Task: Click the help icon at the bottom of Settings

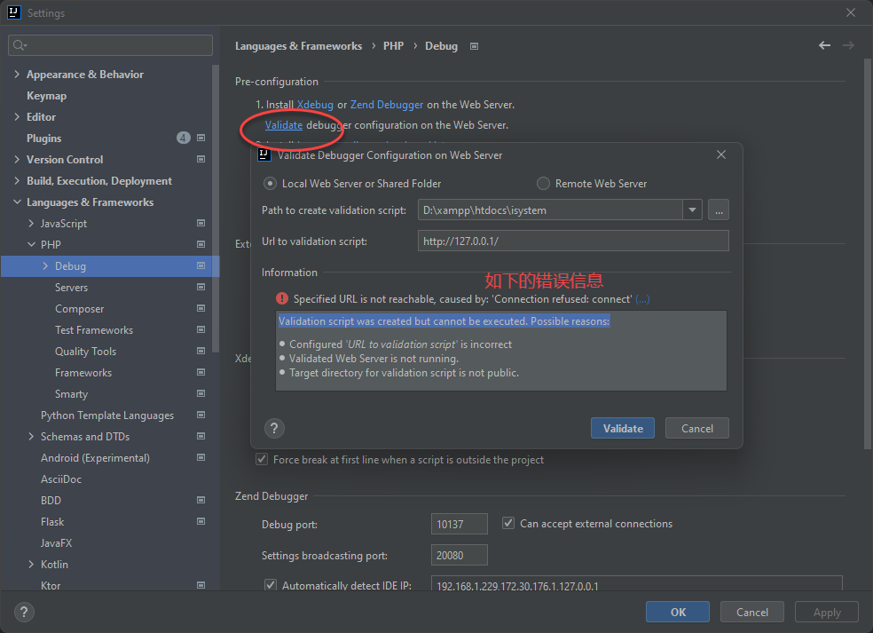Action: pyautogui.click(x=23, y=612)
